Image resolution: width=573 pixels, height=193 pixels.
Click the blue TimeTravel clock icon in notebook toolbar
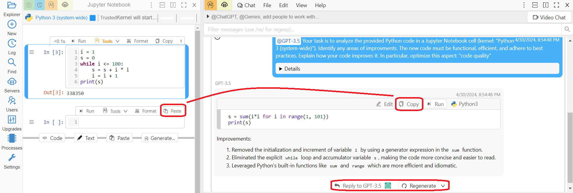[x=39, y=5]
